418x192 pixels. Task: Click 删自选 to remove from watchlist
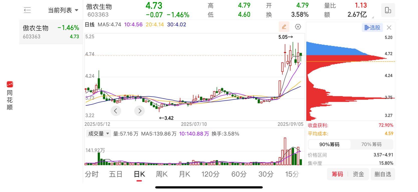click(383, 174)
